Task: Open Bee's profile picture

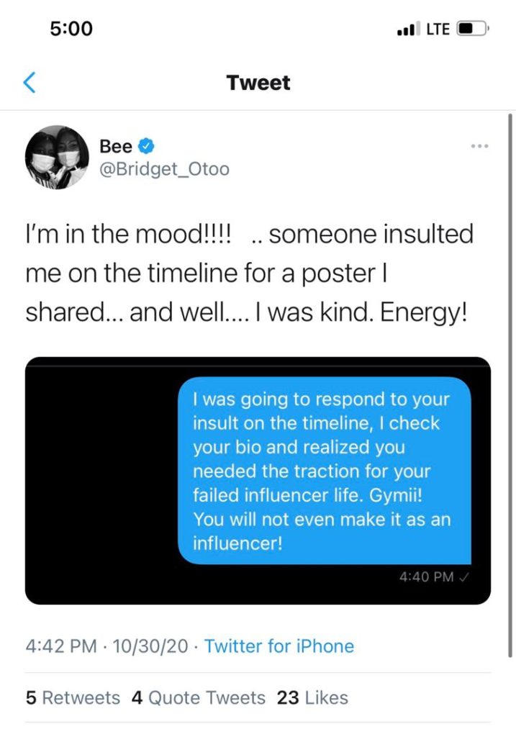Action: [x=57, y=158]
